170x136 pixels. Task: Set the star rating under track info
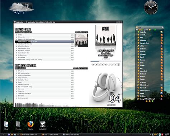pos(106,59)
